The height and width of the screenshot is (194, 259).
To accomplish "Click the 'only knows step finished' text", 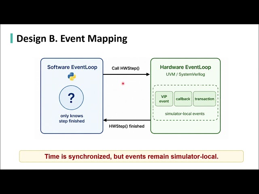I will pyautogui.click(x=72, y=118).
